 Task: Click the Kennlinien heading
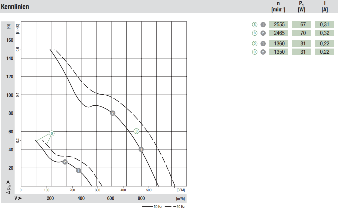click(15, 7)
